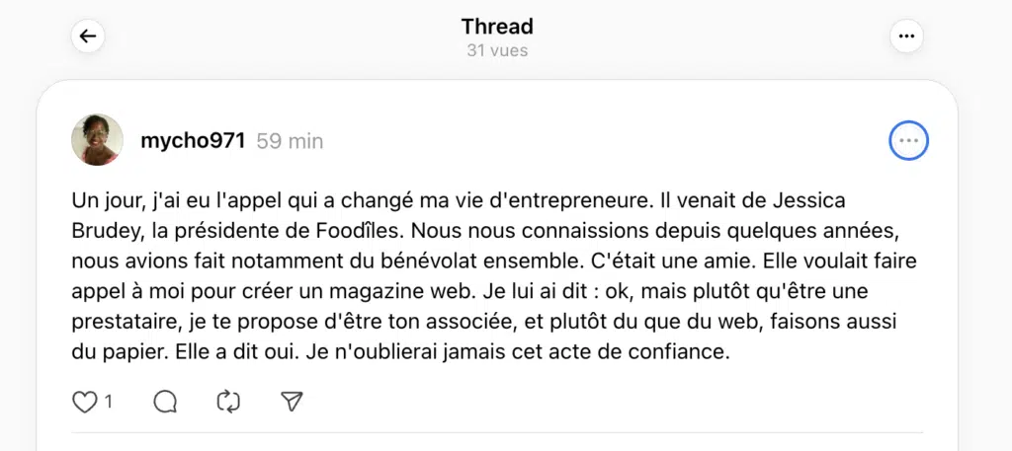Open mycho971's profile picture

coord(97,140)
